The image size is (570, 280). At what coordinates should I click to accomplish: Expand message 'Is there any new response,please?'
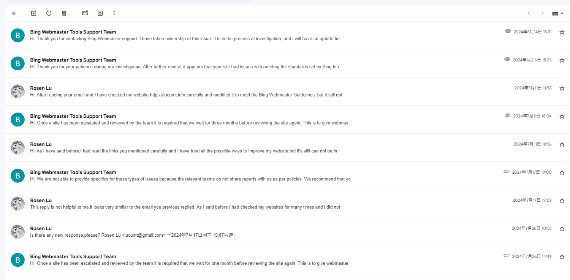click(x=285, y=232)
